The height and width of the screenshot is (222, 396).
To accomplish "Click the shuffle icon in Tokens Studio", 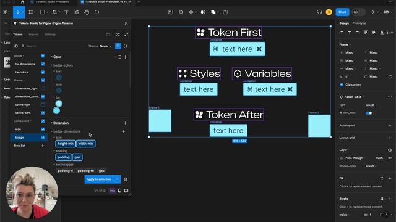I will (118, 35).
